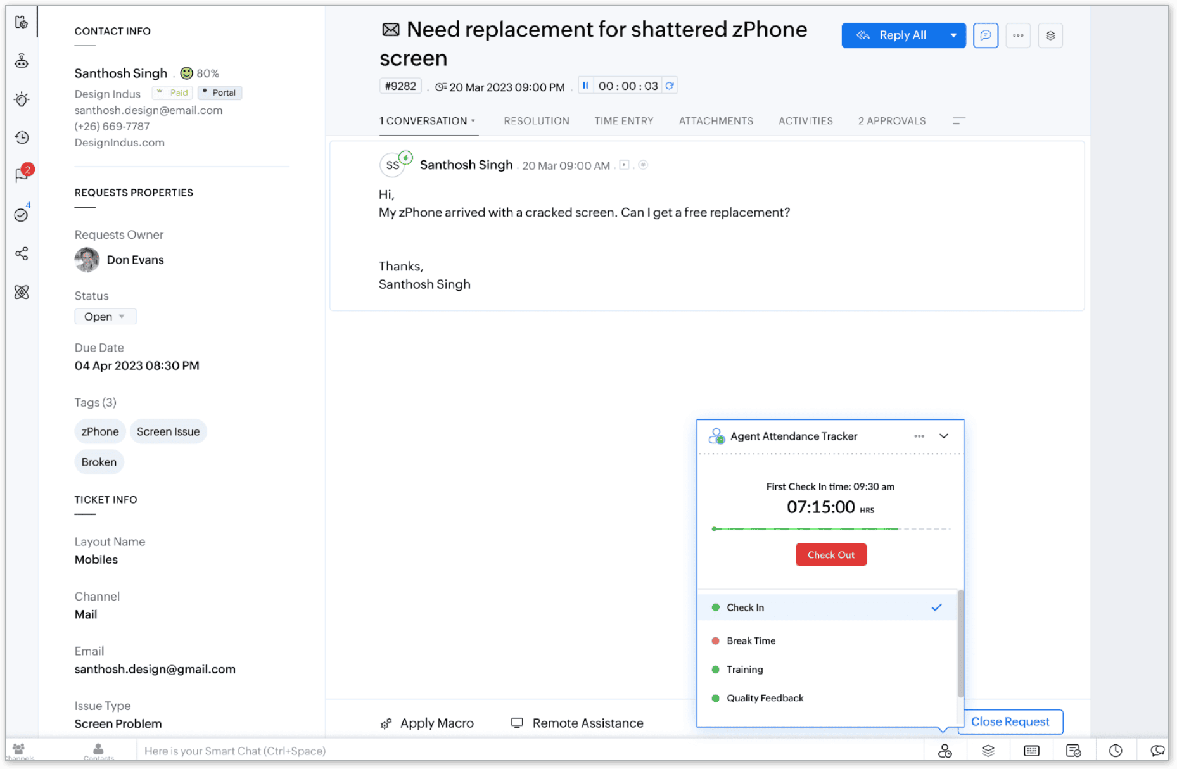Open the DesignIndus.com website link
Screen dimensions: 1177x769
point(120,143)
